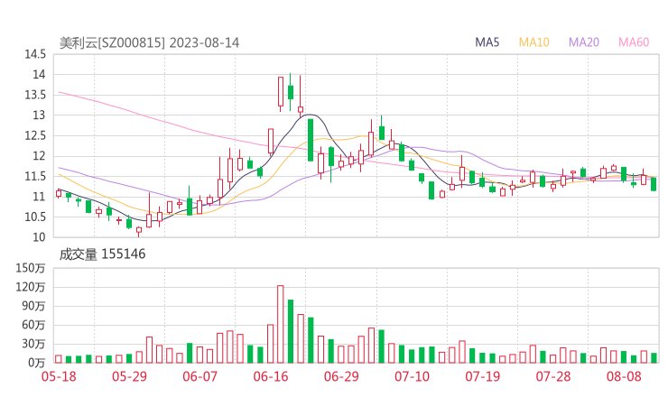Click the tallest green volume bar
The width and height of the screenshot is (668, 397).
[x=291, y=331]
